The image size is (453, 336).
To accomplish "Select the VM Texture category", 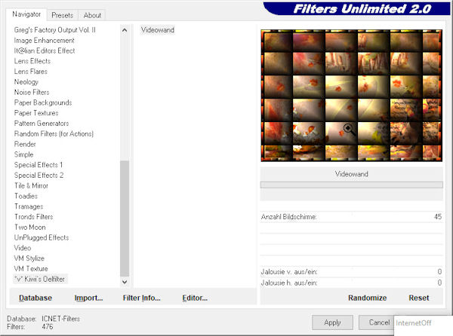I will (x=31, y=268).
